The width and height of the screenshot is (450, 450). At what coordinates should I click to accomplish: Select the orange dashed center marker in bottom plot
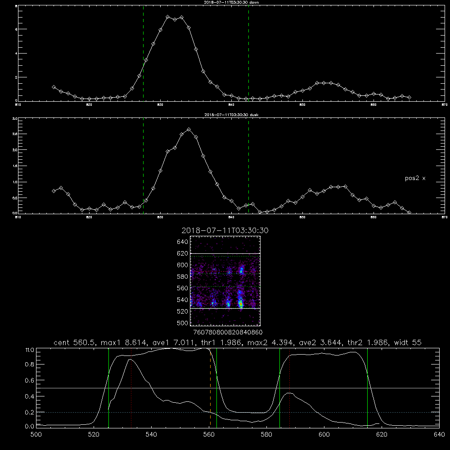[210, 387]
